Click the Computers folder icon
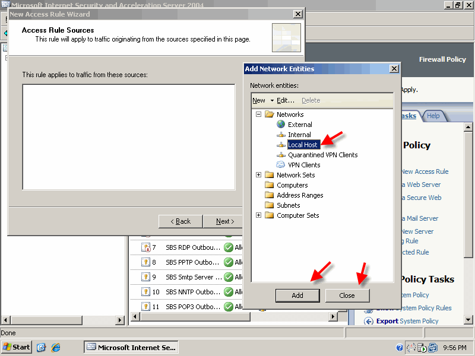 270,185
